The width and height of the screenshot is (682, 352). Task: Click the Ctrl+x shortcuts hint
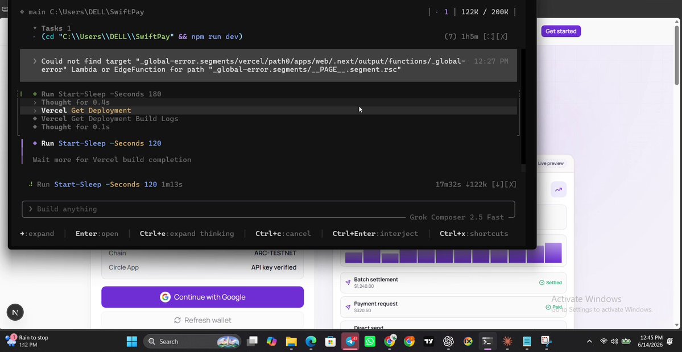474,234
